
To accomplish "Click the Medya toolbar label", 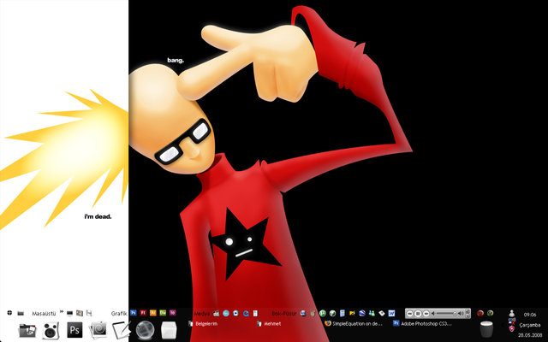I will coord(202,314).
